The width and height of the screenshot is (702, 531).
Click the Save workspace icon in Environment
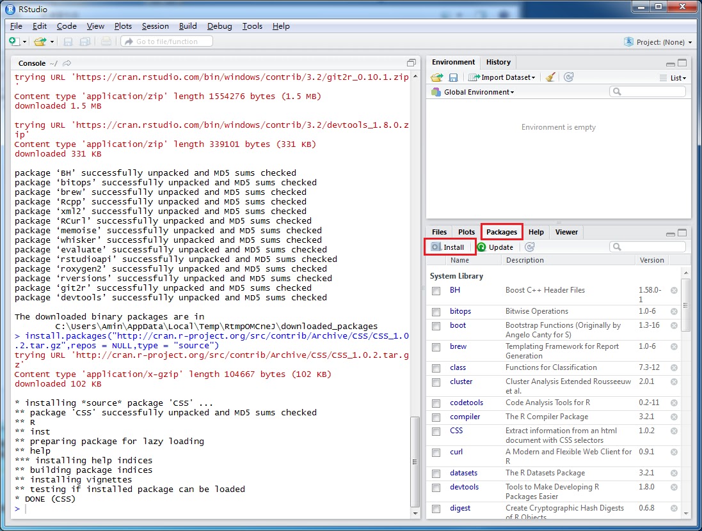(x=453, y=77)
